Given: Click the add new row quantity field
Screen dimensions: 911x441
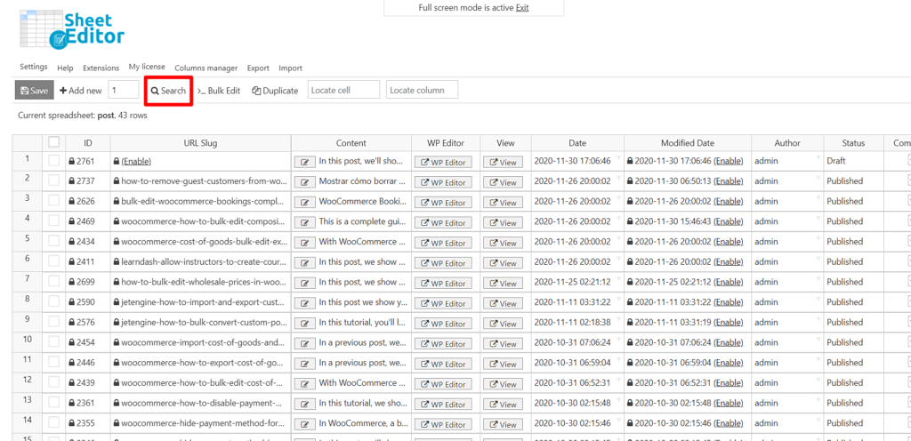Looking at the screenshot, I should point(124,90).
